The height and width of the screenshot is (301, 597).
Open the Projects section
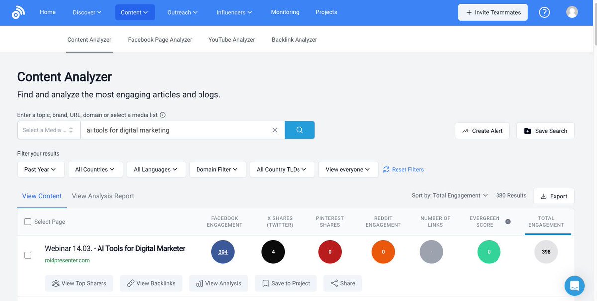click(326, 12)
